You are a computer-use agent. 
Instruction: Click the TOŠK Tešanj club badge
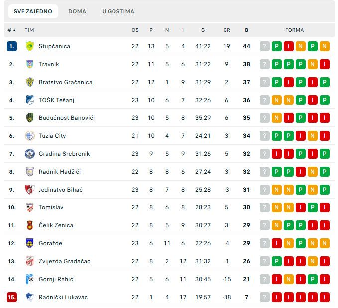30,100
